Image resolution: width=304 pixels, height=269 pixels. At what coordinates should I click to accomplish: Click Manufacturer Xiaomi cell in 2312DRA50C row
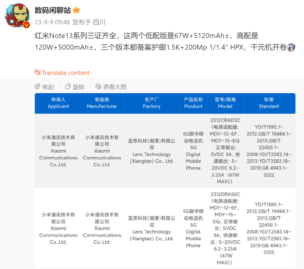pos(102,228)
